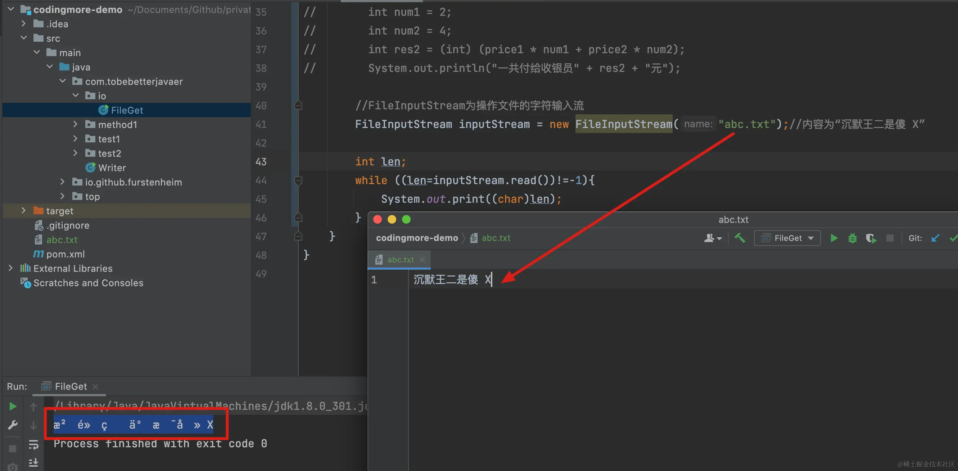This screenshot has width=958, height=471.
Task: Toggle fold marker on line 44
Action: [x=298, y=180]
